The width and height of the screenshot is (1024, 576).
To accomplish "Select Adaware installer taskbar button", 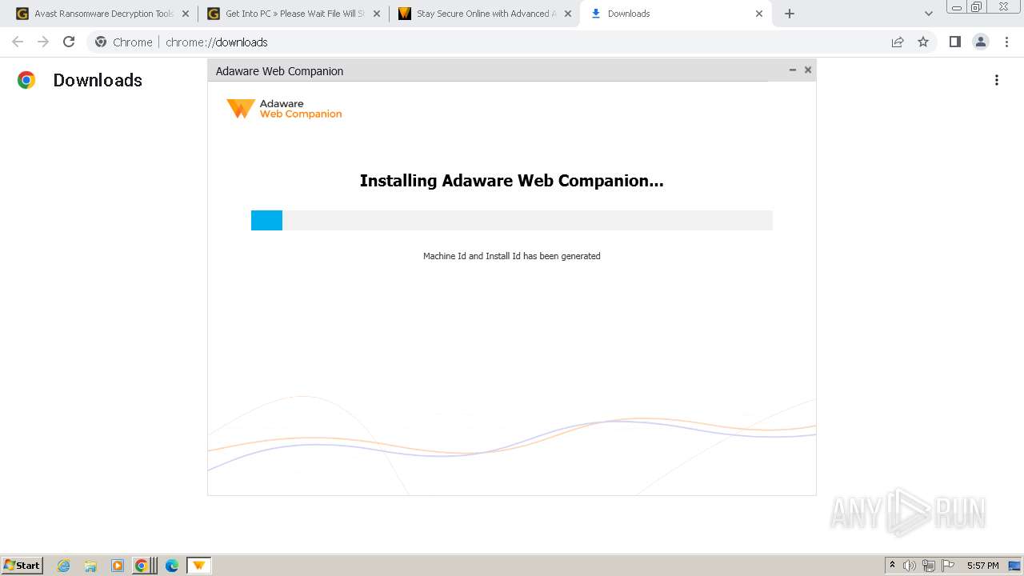I will pos(198,566).
